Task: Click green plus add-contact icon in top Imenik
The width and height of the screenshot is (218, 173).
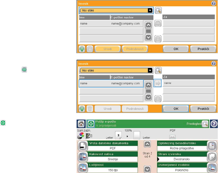Action: tap(82, 49)
